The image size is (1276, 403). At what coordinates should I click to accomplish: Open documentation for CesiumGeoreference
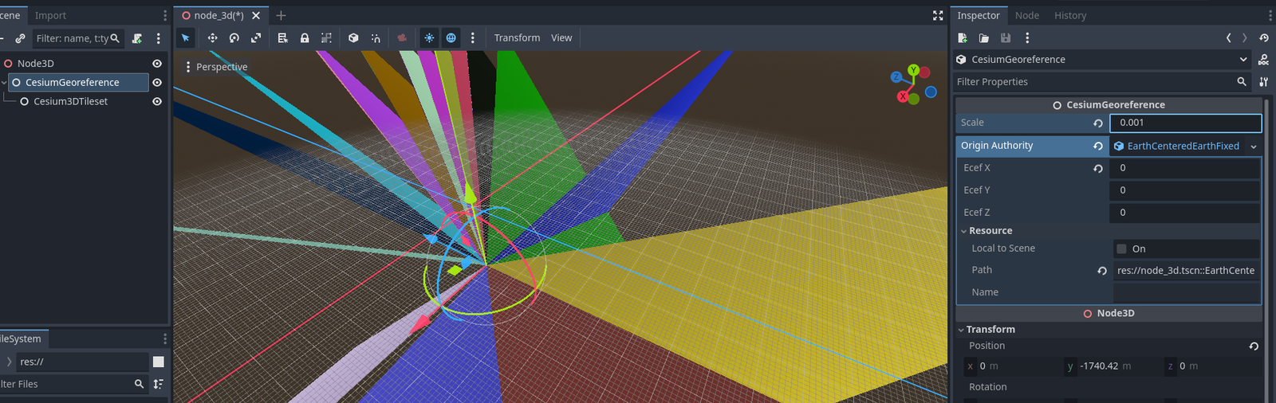(1264, 60)
